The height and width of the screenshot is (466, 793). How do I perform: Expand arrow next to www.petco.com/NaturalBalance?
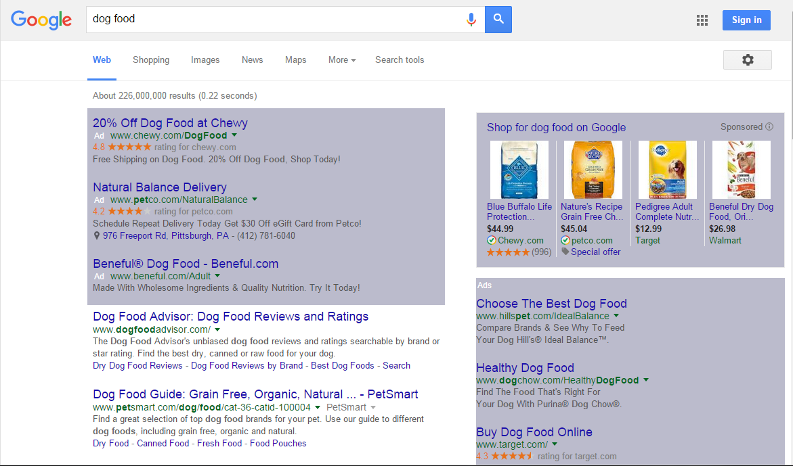tap(255, 200)
